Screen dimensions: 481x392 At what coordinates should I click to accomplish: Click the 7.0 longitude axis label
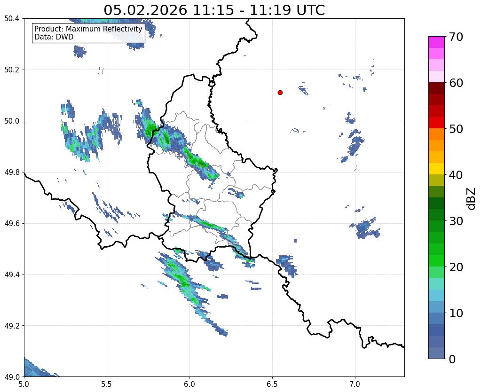coord(355,384)
